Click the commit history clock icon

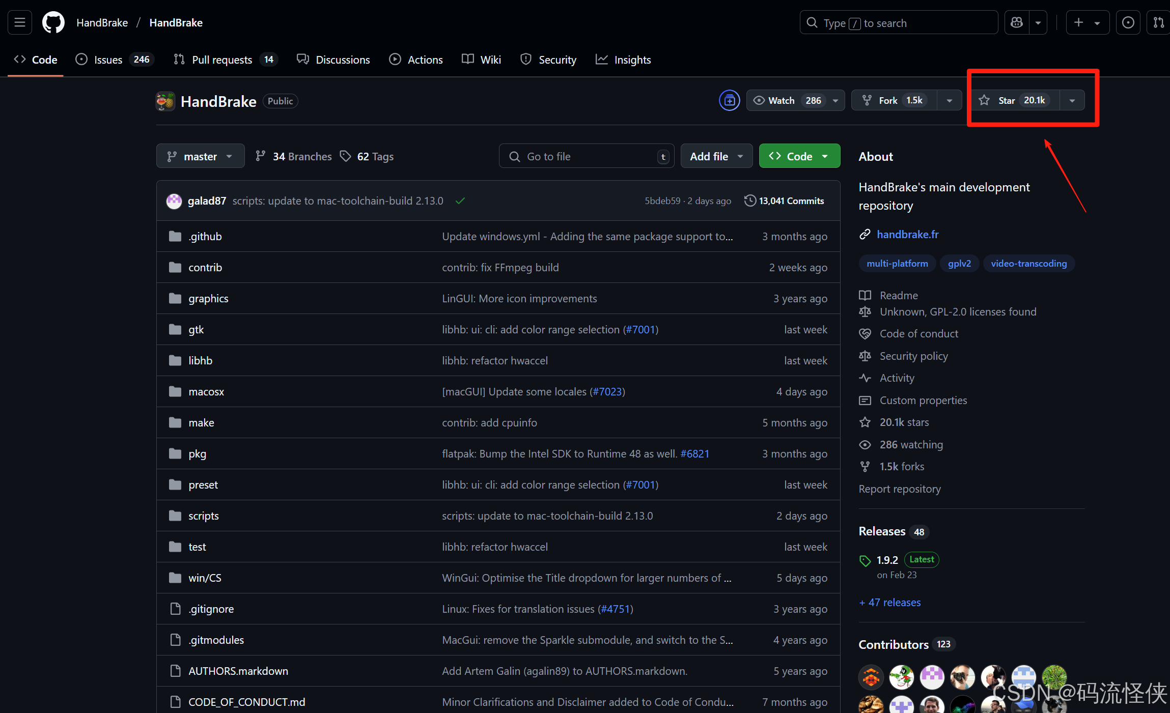(x=750, y=201)
